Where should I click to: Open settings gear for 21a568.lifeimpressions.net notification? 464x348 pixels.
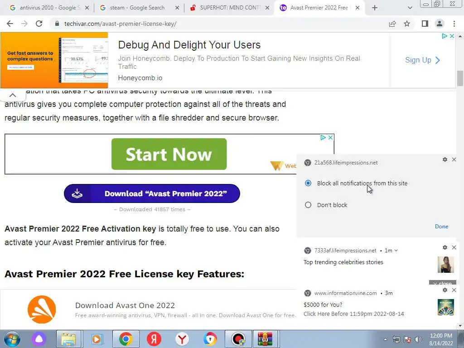(x=445, y=159)
